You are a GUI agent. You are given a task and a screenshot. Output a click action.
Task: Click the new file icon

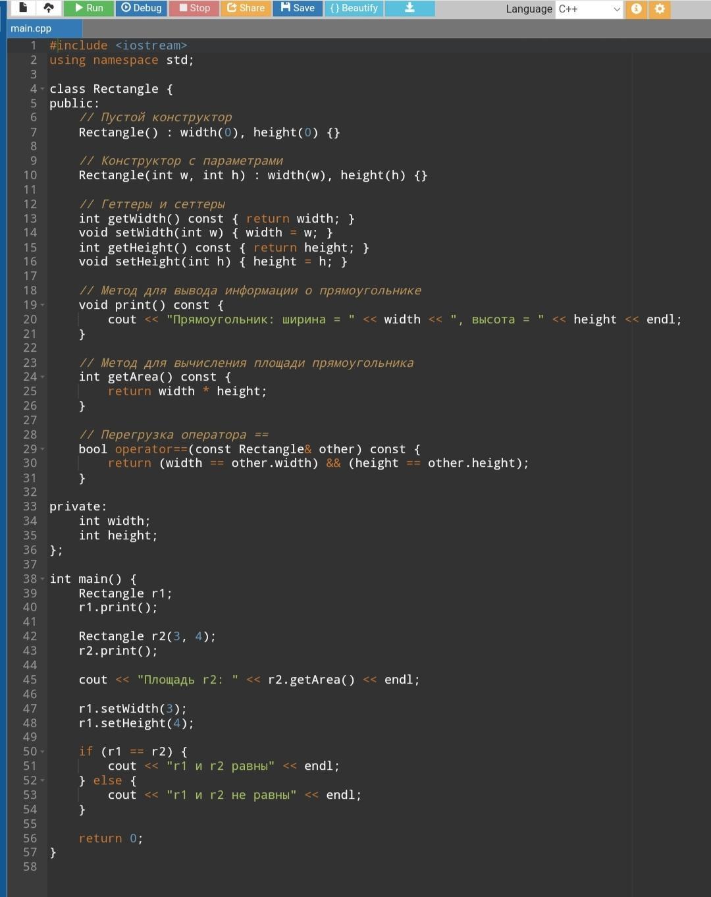tap(23, 8)
